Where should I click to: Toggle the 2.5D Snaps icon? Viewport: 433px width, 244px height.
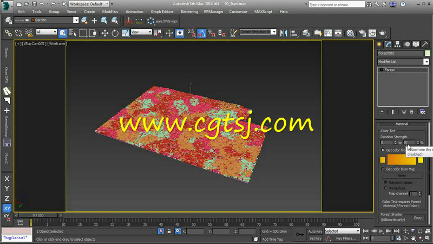coord(192,33)
